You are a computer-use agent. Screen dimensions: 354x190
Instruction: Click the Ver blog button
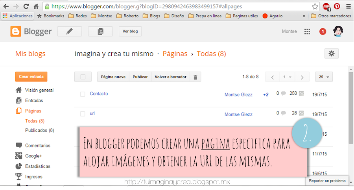[130, 31]
